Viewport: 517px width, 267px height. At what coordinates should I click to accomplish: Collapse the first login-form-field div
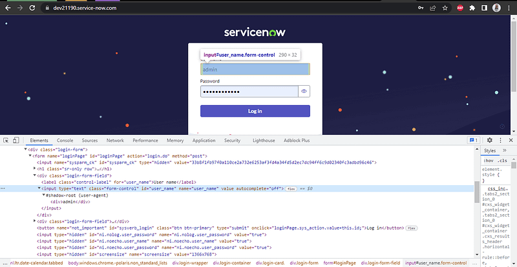point(35,175)
